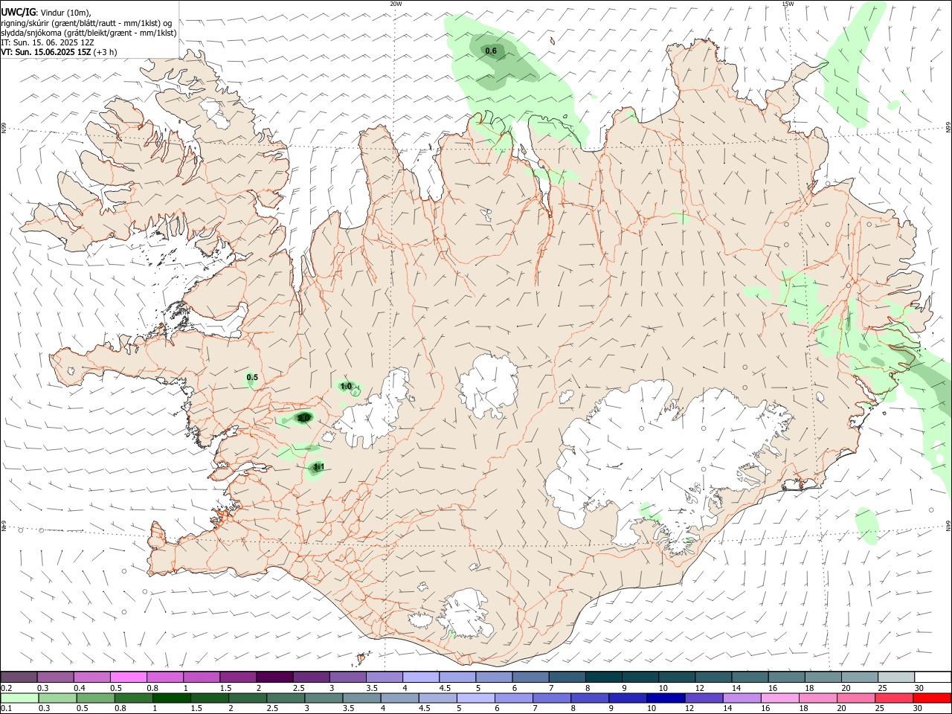Click the 'UWC/IG' title text

click(x=18, y=11)
